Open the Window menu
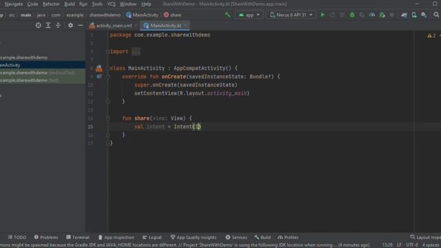441x248 pixels. point(128,4)
